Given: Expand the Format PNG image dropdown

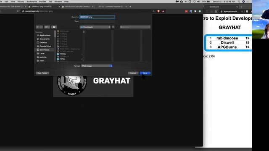Looking at the screenshot, I should tap(97, 66).
